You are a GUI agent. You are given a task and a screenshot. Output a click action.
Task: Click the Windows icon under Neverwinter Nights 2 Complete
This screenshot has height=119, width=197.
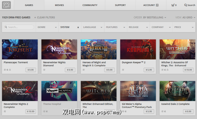(5, 111)
